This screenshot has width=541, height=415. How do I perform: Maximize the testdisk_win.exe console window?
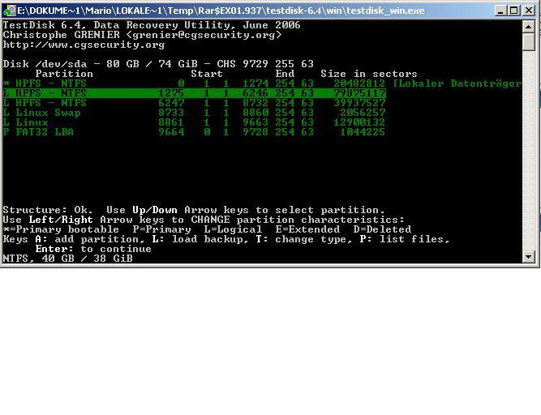pyautogui.click(x=513, y=11)
